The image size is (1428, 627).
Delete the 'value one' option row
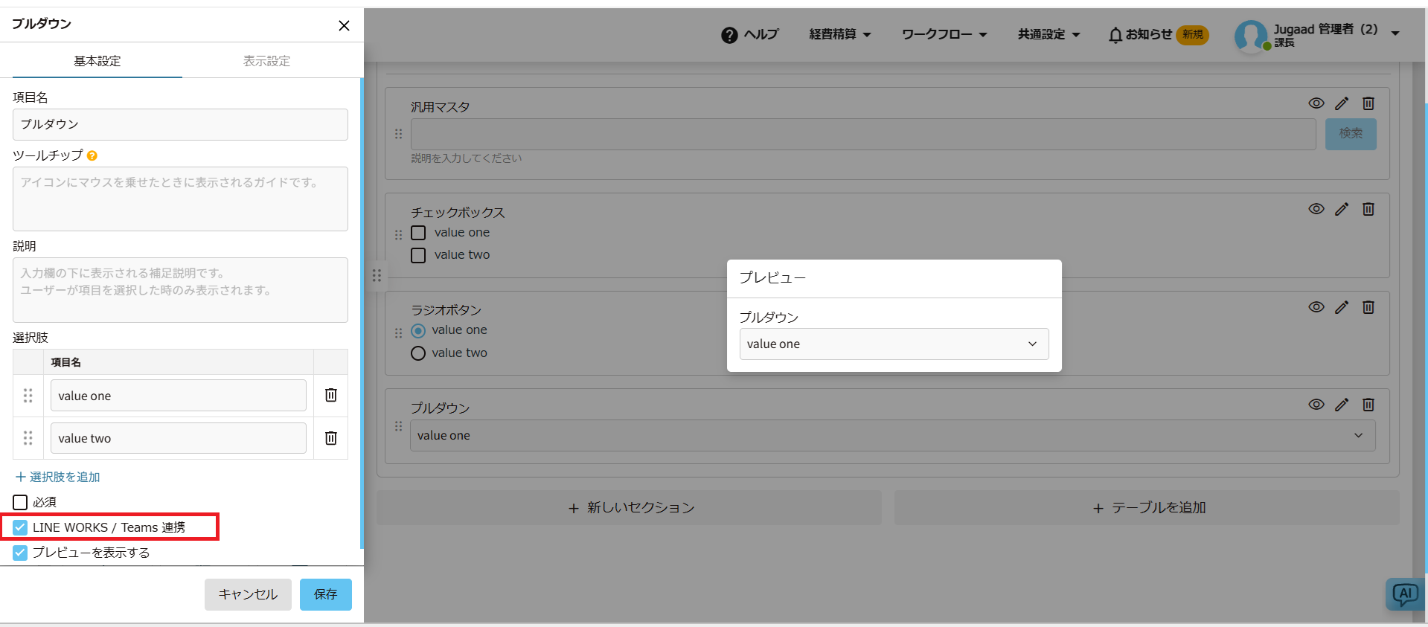click(331, 395)
